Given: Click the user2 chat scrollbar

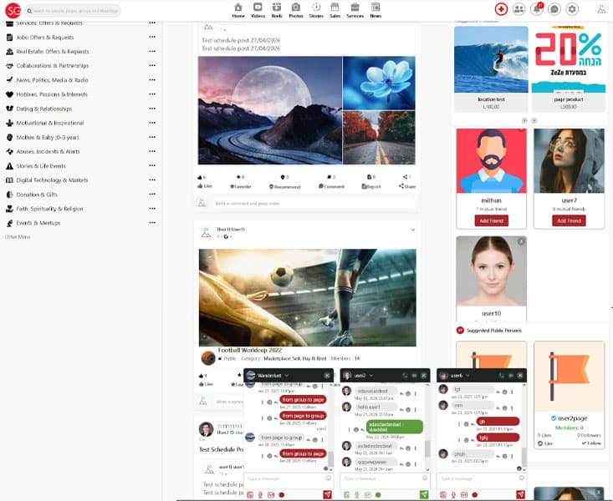Looking at the screenshot, I should pos(427,448).
